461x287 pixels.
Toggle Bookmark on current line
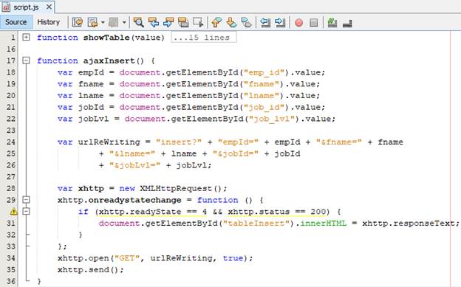pyautogui.click(x=246, y=22)
